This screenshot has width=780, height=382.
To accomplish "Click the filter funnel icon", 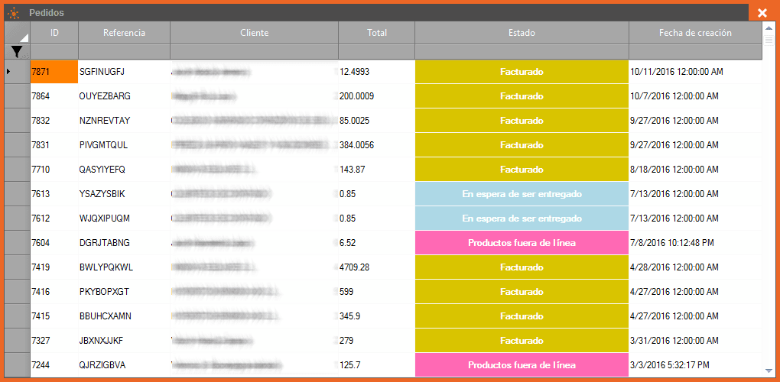I will pyautogui.click(x=16, y=51).
